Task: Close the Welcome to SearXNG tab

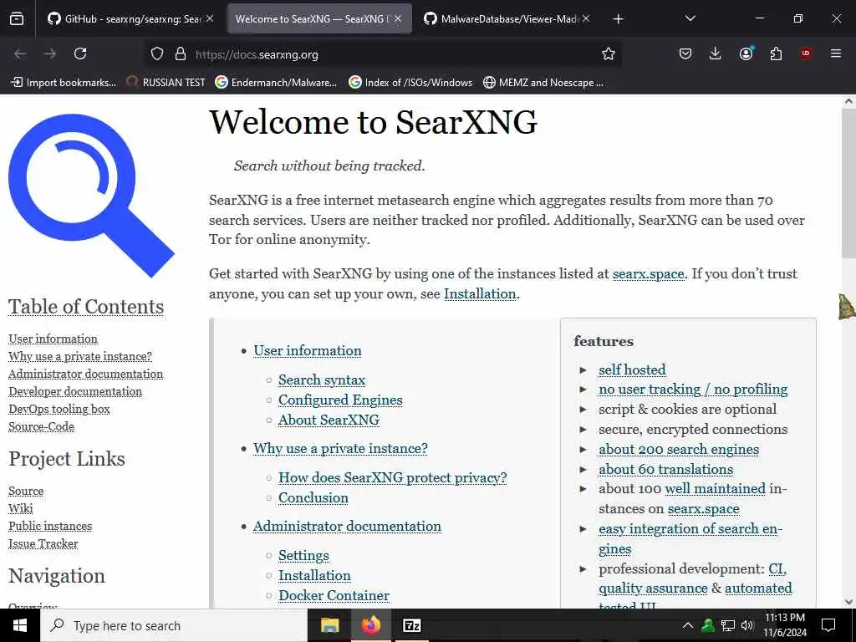Action: (x=398, y=18)
